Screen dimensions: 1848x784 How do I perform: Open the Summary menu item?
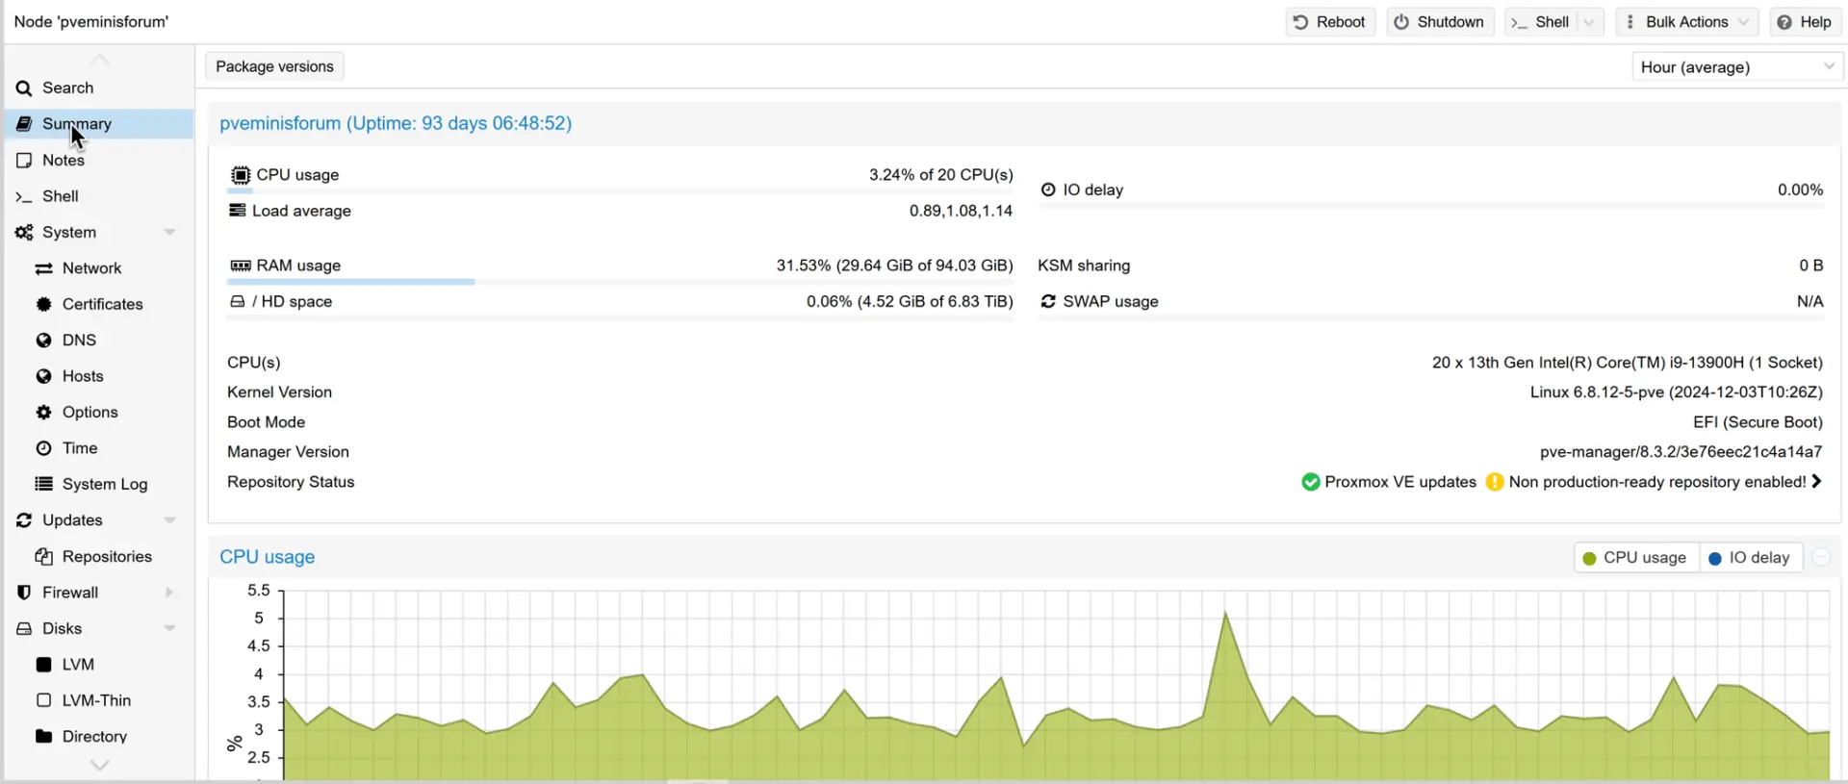[x=99, y=124]
